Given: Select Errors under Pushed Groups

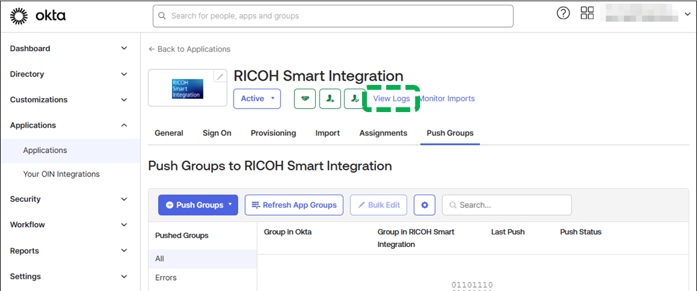Looking at the screenshot, I should (x=166, y=278).
